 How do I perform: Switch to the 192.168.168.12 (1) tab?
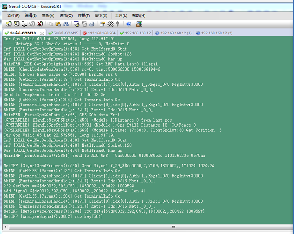pyautogui.click(x=173, y=33)
